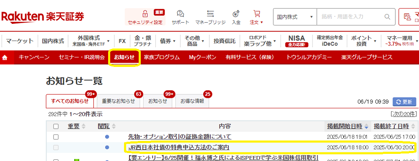
Task: Switch to お得な情報 tab
Action: pos(192,101)
